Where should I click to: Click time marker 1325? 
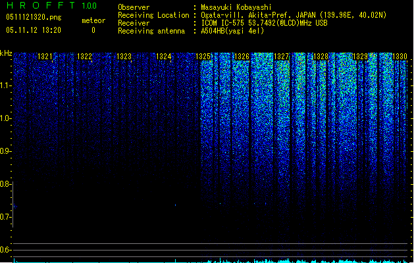[203, 57]
